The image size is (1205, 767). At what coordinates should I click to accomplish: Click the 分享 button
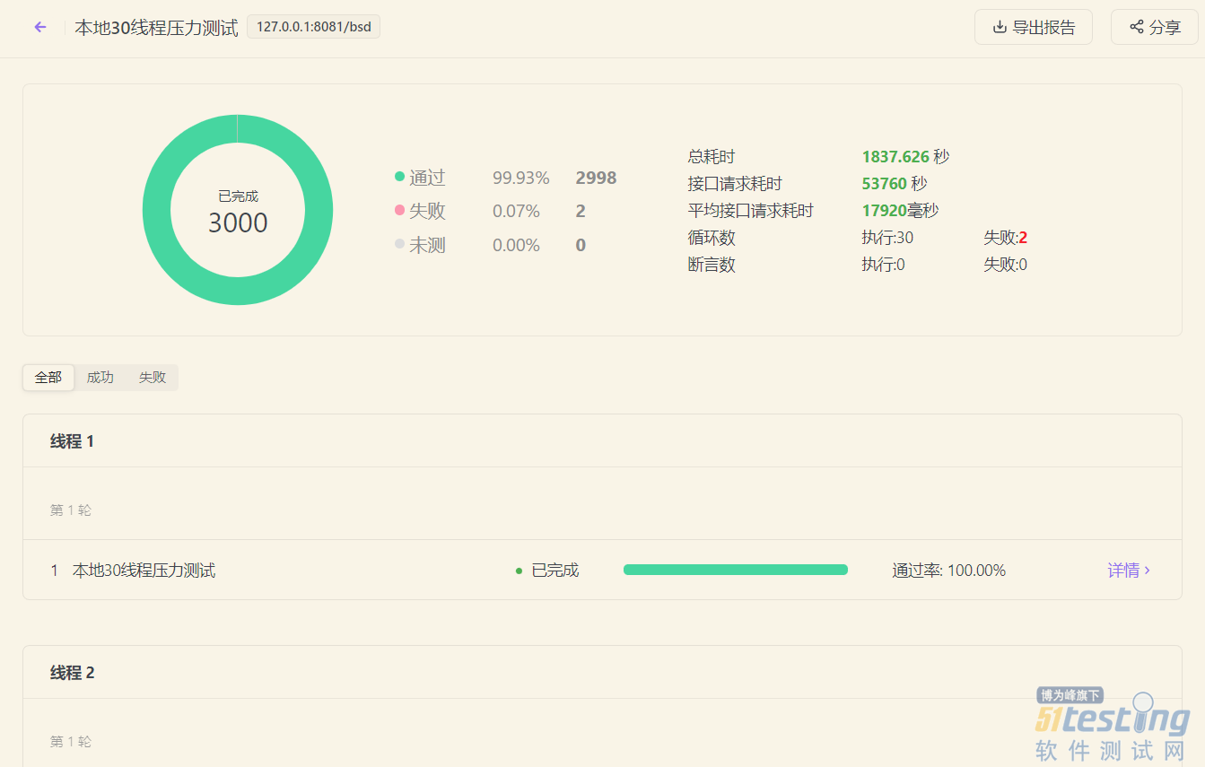[1155, 27]
